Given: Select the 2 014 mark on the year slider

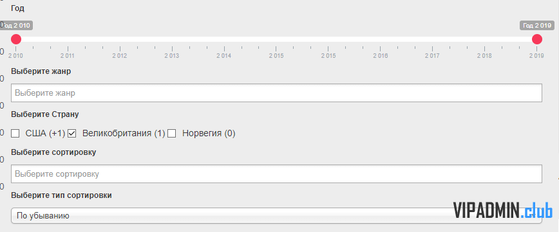Looking at the screenshot, I should click(x=224, y=56).
